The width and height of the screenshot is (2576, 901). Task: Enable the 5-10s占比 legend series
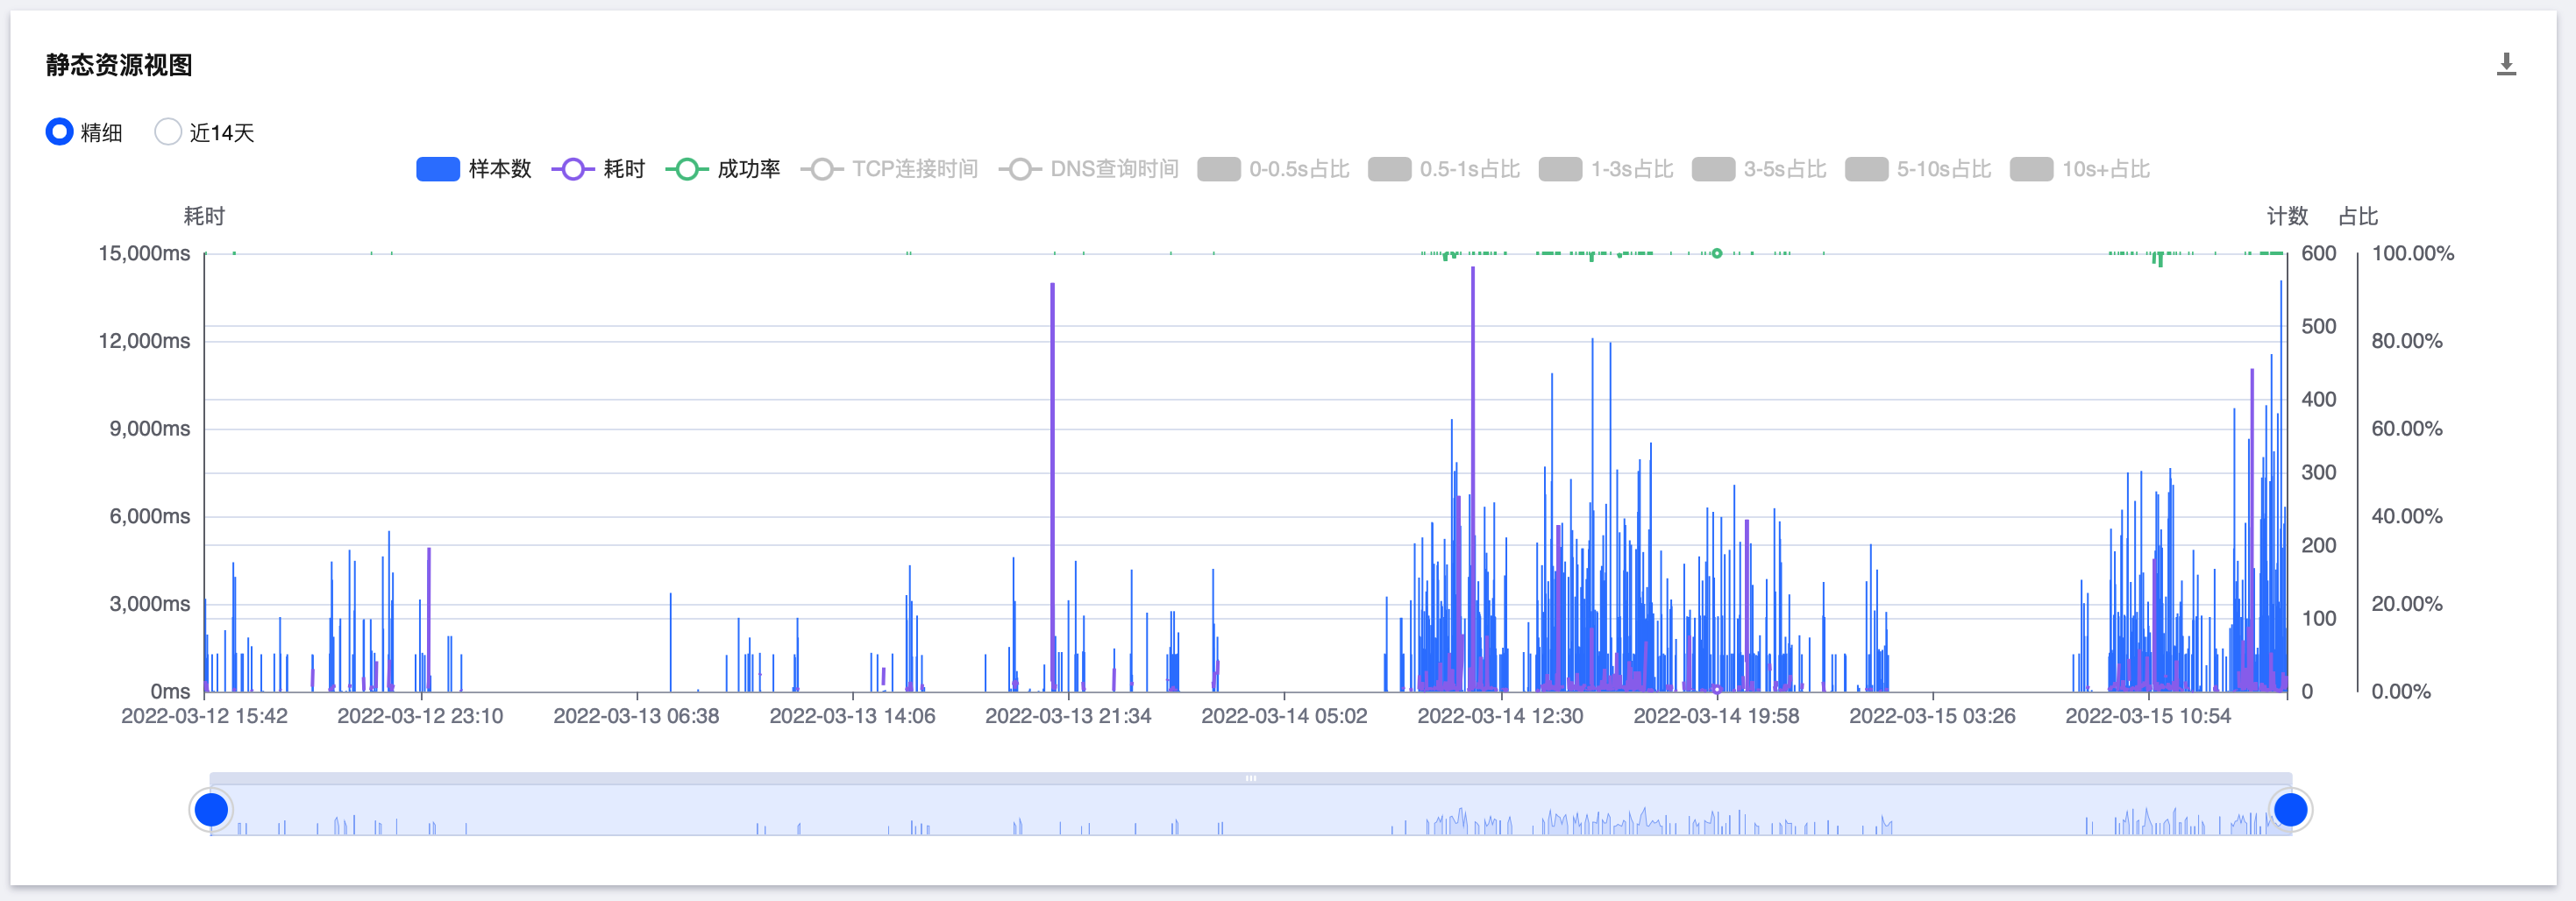(1918, 169)
